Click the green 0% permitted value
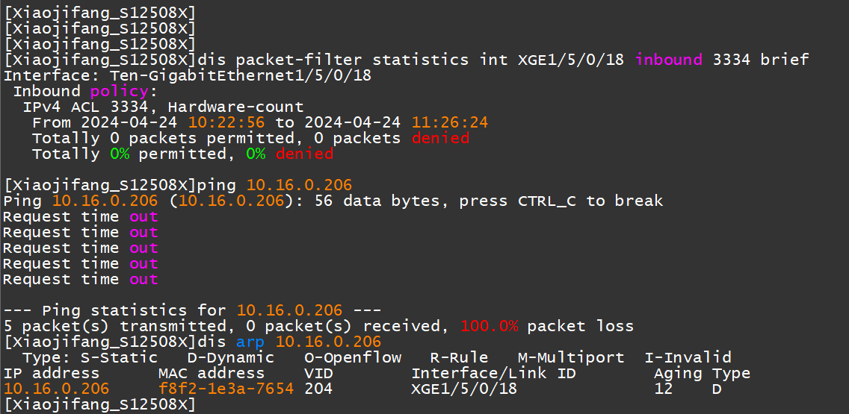The image size is (849, 414). [119, 154]
